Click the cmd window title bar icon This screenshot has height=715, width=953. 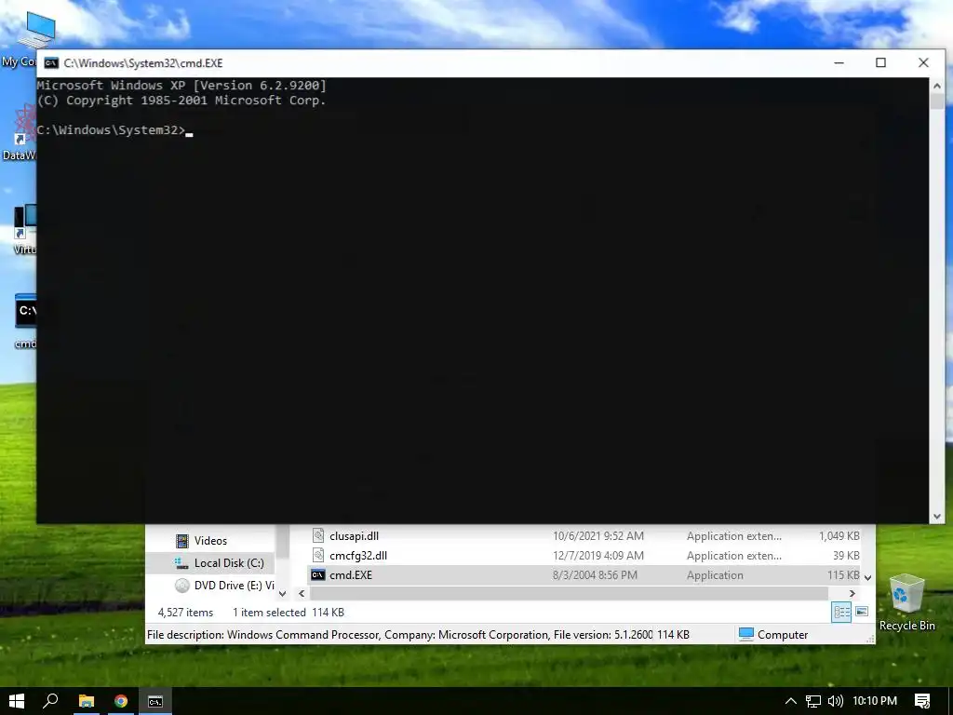click(51, 63)
